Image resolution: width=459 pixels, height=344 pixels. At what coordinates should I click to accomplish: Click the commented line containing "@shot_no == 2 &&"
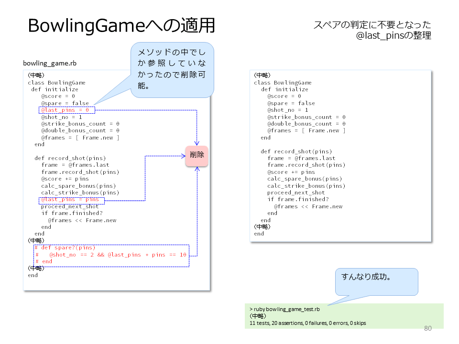110,255
